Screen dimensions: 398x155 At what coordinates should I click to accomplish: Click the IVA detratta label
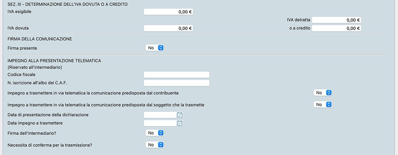pos(298,20)
